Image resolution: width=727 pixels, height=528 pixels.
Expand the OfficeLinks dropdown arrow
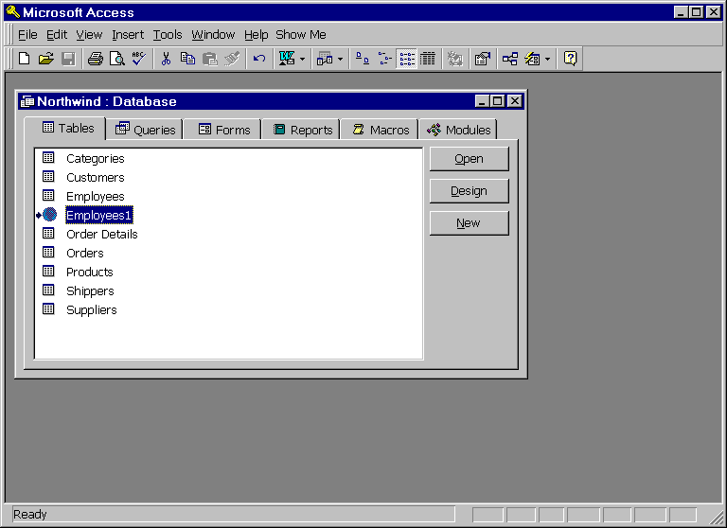(302, 59)
